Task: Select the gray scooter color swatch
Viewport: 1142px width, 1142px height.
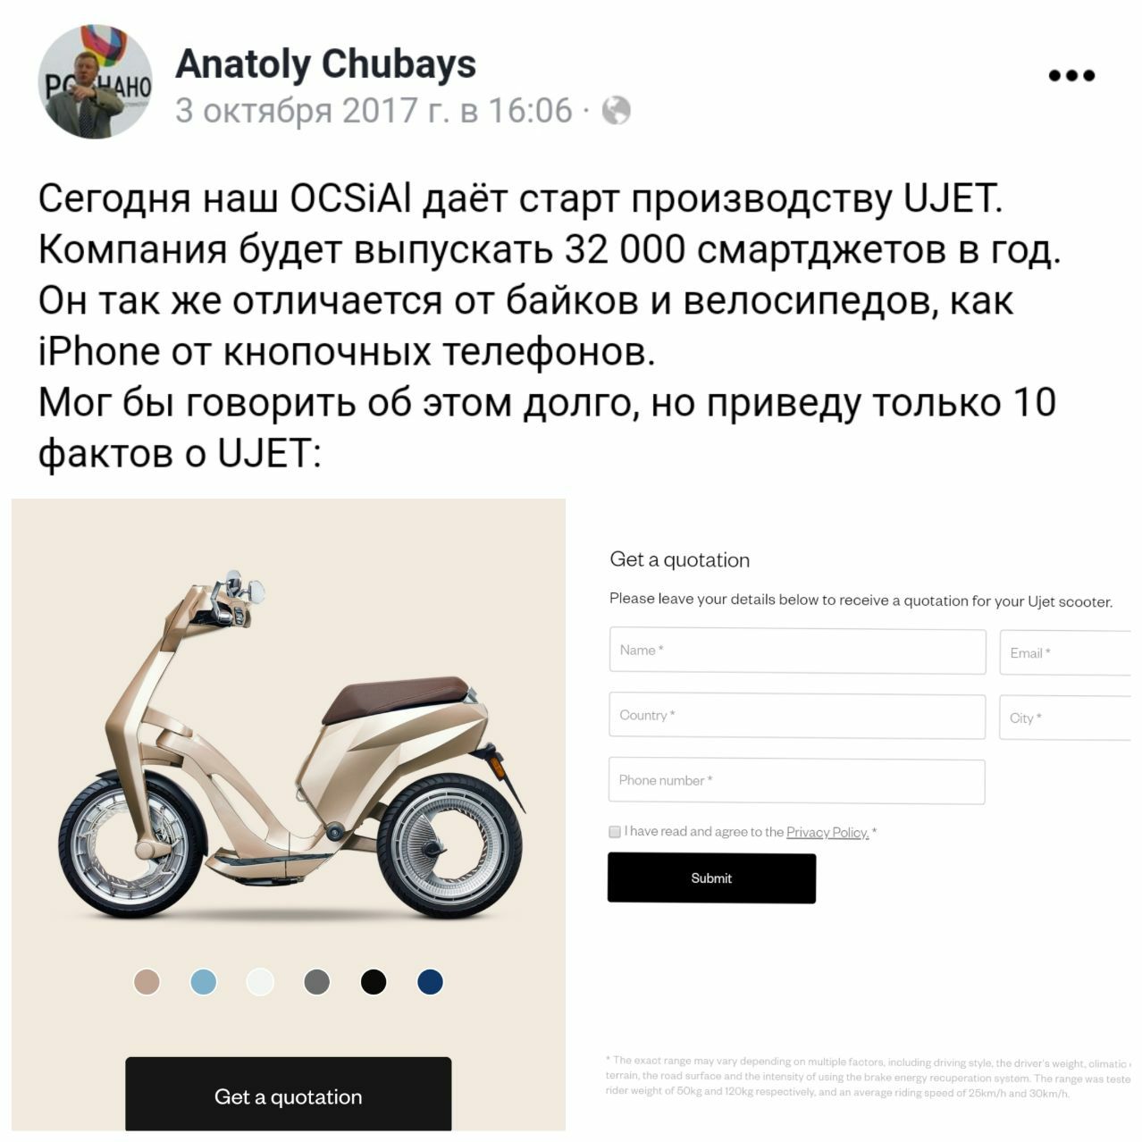Action: pos(317,982)
